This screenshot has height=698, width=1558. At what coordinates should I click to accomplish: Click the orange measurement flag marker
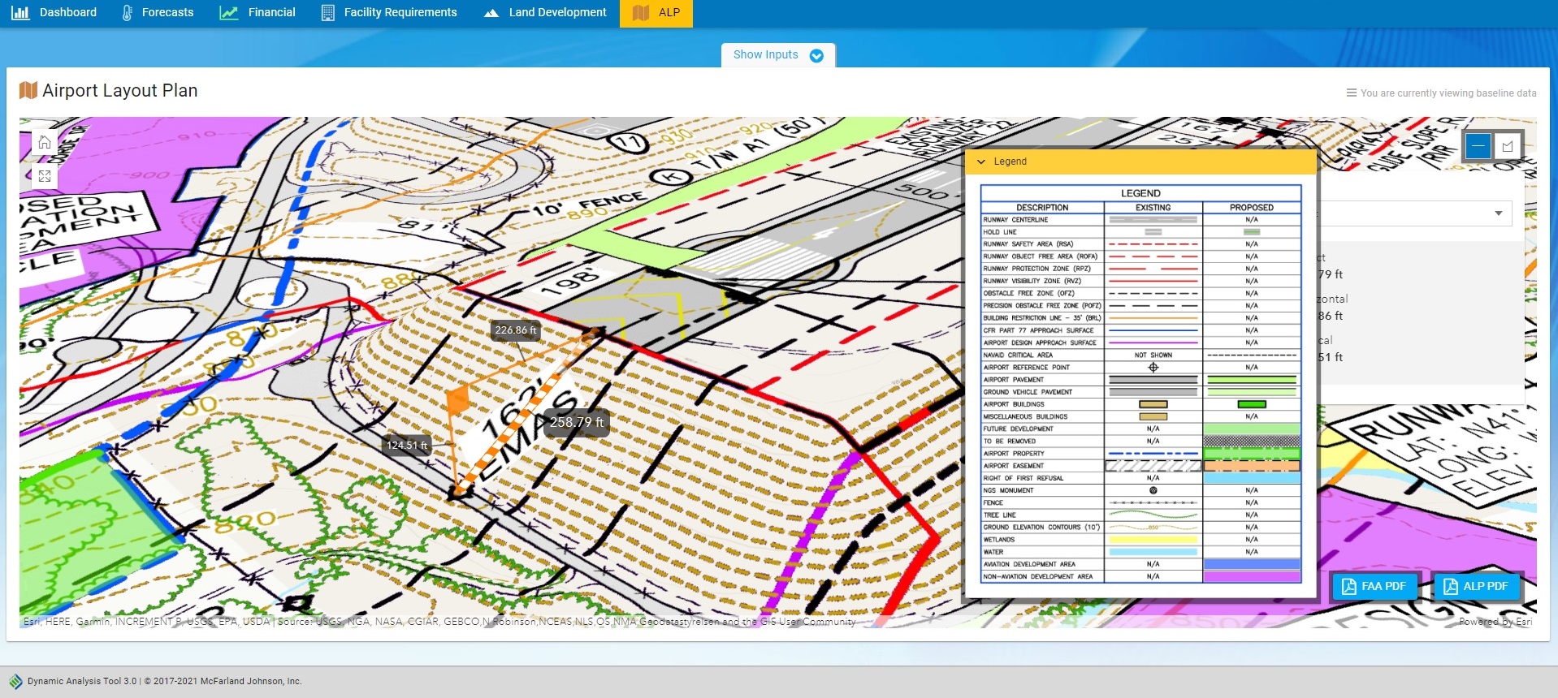point(458,399)
